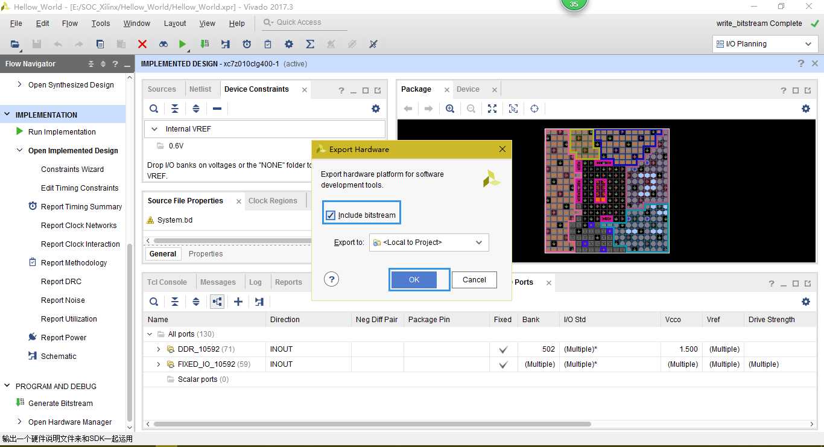Click the plus create port icon
The height and width of the screenshot is (447, 824).
click(238, 302)
